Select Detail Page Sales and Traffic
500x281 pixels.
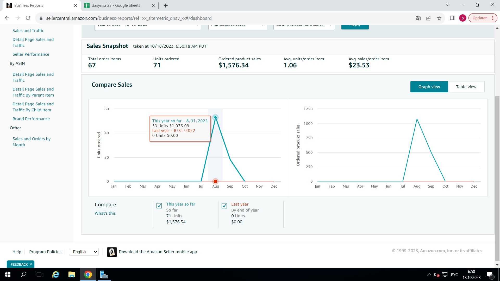(x=33, y=42)
